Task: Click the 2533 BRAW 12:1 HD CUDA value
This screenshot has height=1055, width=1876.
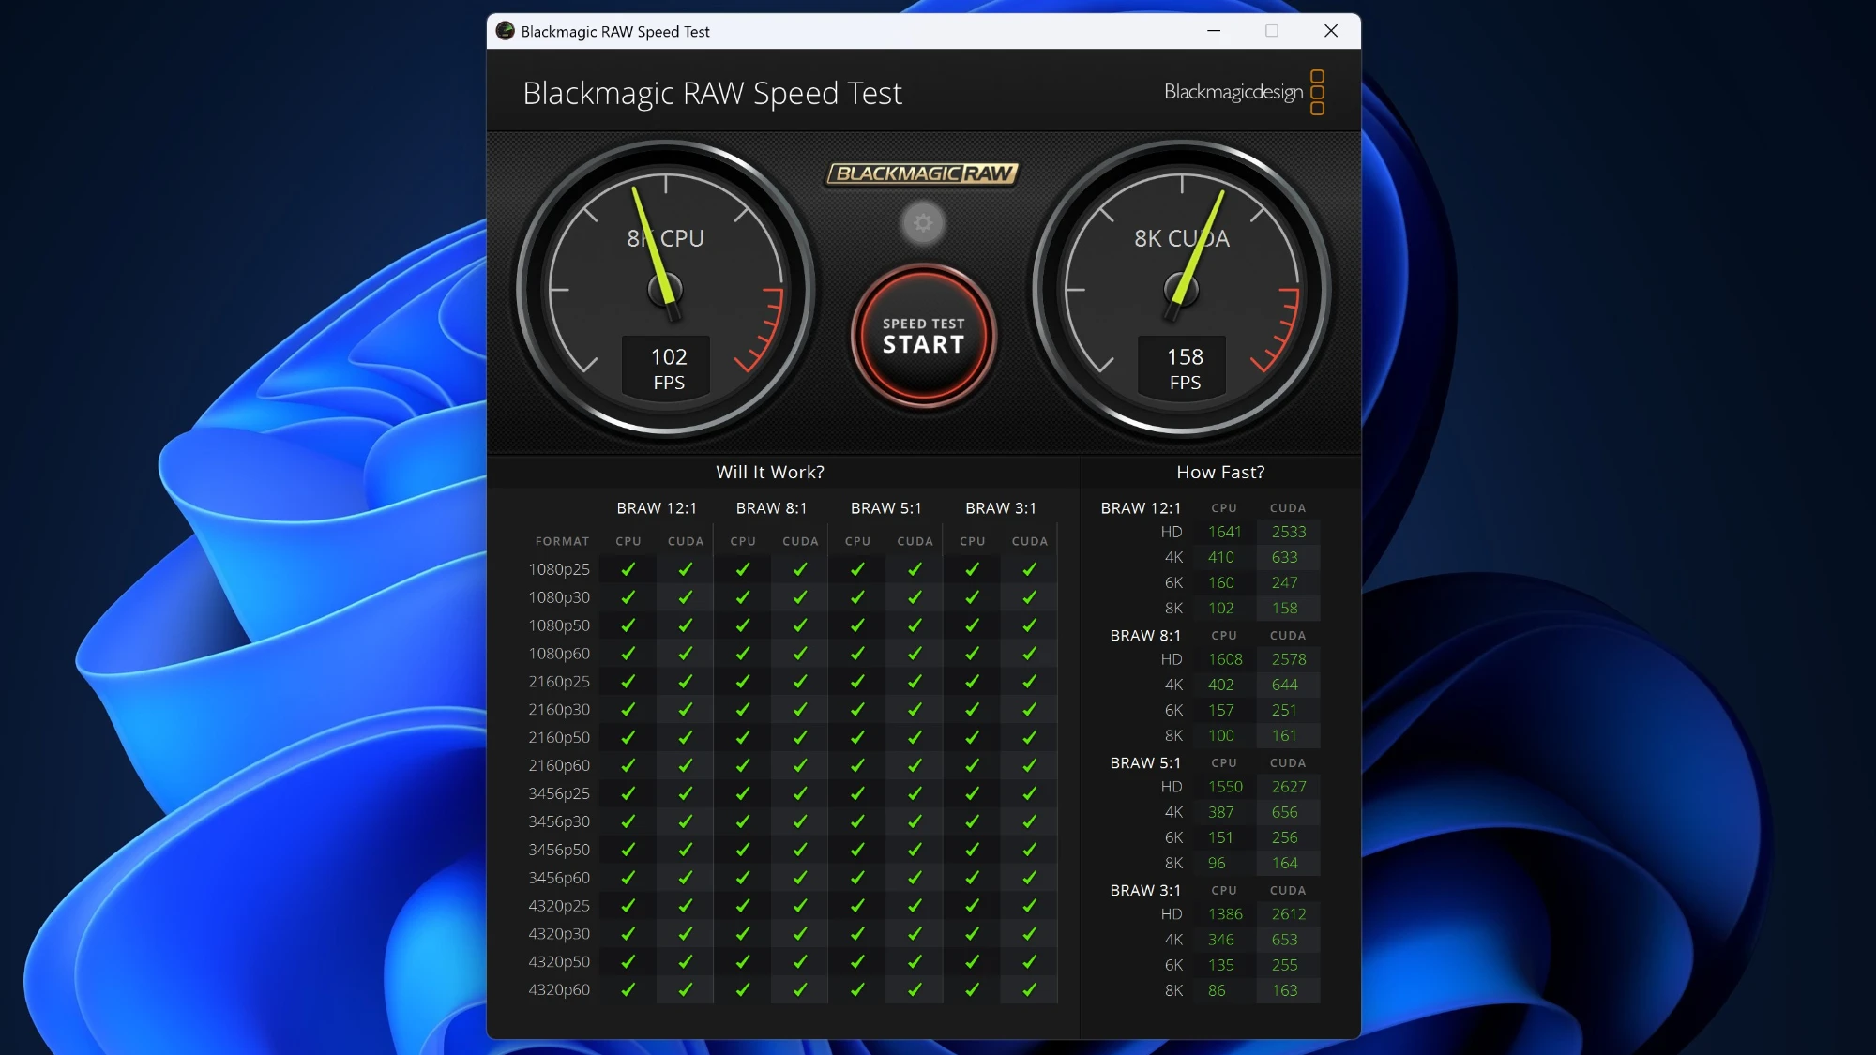Action: [x=1288, y=532]
